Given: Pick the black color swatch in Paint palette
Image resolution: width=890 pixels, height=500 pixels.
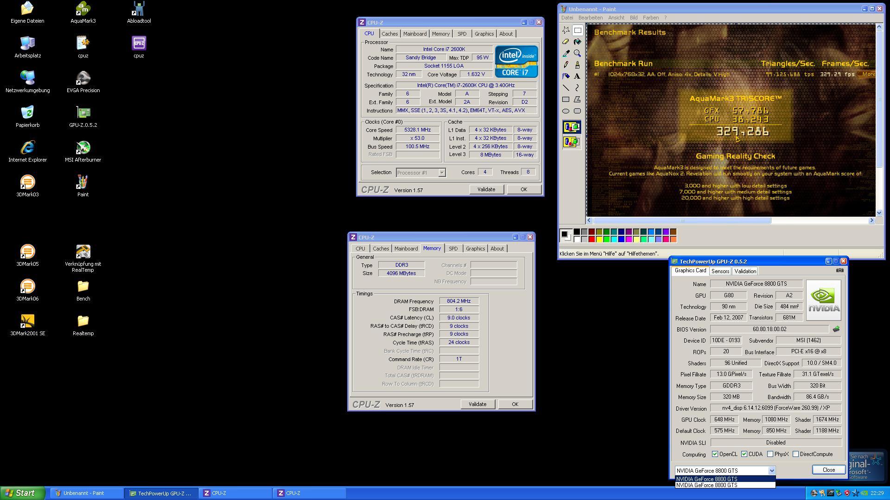Looking at the screenshot, I should 577,231.
